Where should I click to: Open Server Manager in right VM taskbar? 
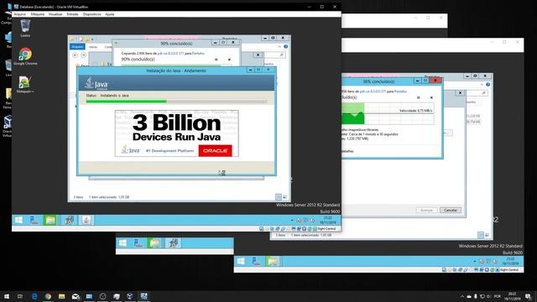[257, 261]
